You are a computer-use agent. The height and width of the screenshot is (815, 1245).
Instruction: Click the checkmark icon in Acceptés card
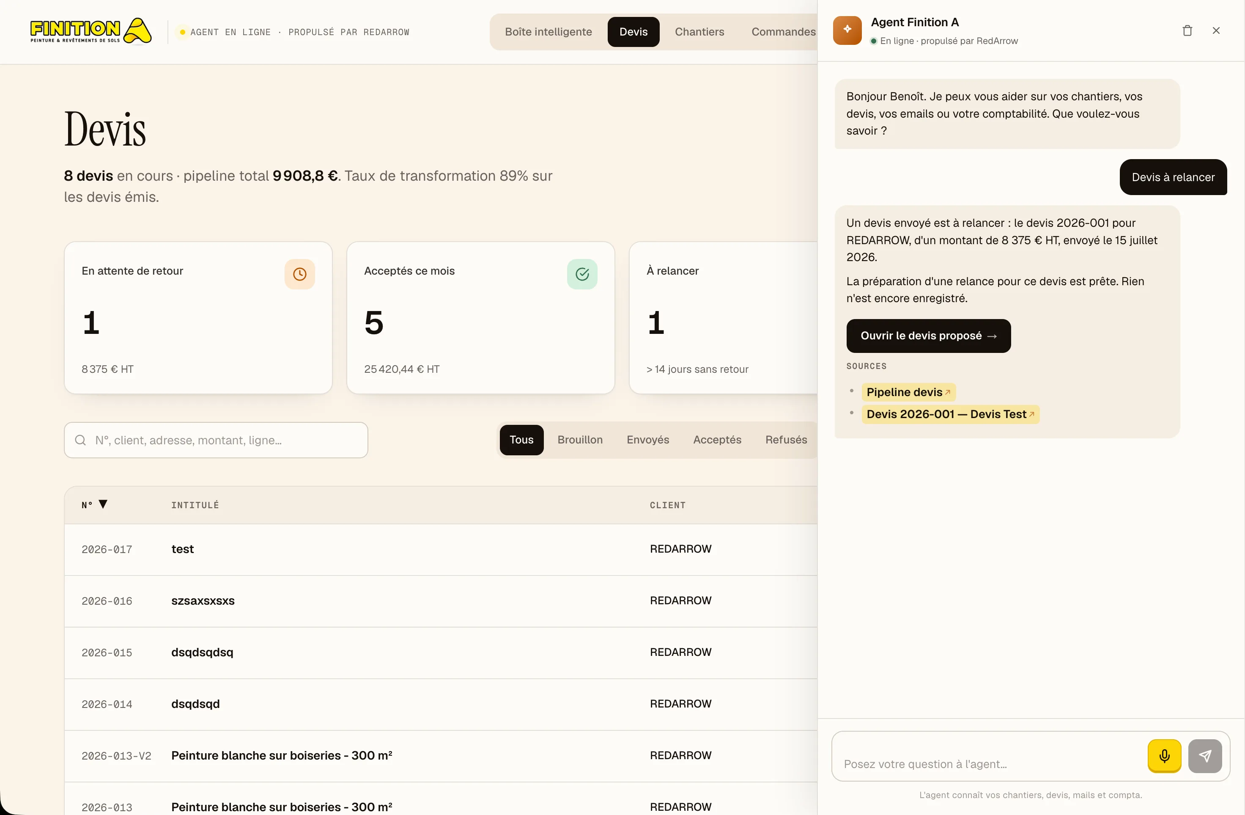582,274
